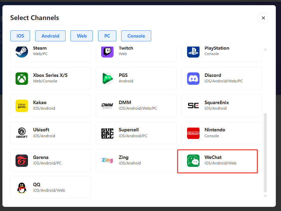
Task: Toggle the Android platform filter
Action: coord(50,36)
